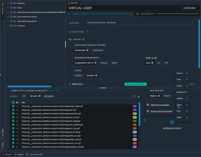Viewport: 201px width, 157px height.
Task: Click Remove Query parameter link
Action: 161,111
